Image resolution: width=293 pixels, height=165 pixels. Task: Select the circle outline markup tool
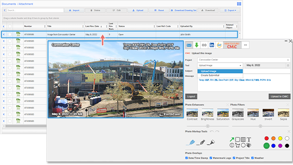pos(243,145)
